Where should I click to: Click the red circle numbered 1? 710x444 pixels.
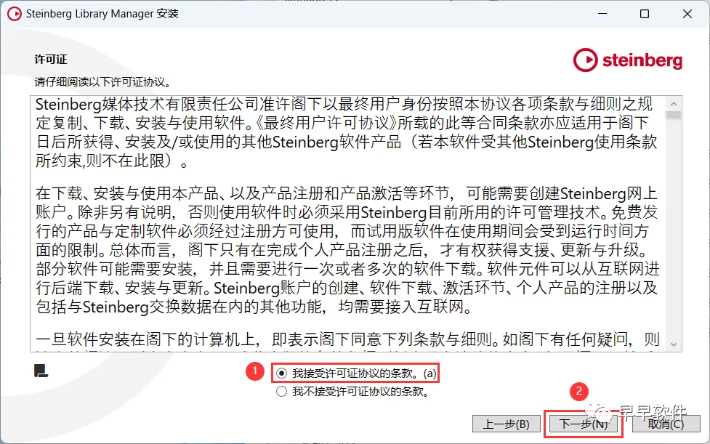255,371
